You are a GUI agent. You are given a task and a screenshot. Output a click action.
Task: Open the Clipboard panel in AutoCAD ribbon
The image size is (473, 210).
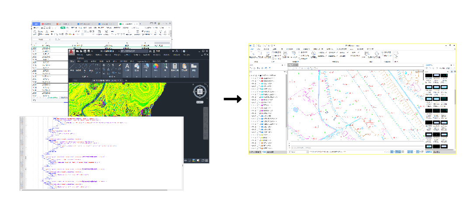tap(184, 67)
